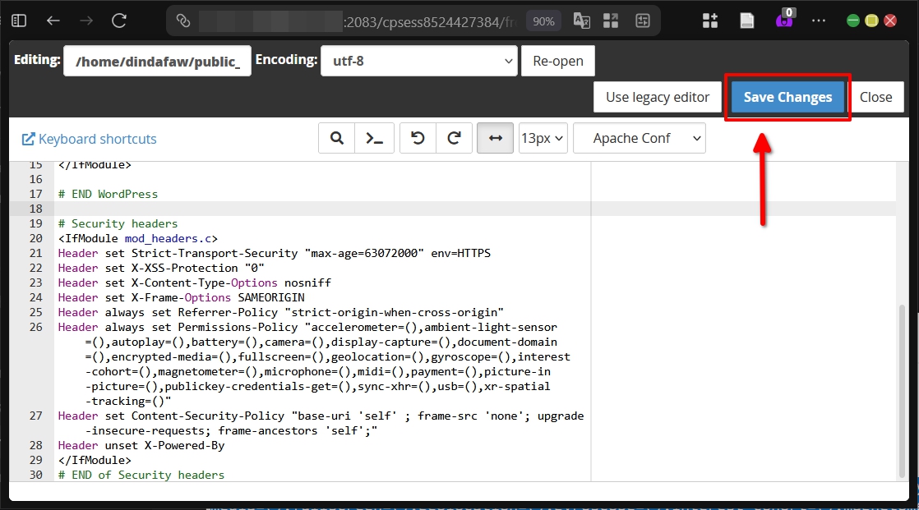The image size is (919, 510).
Task: Open the browser three-dot menu
Action: (819, 21)
